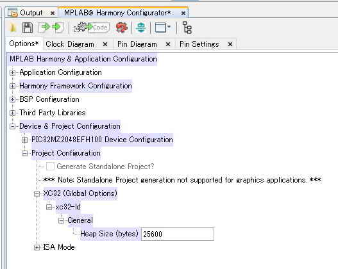
Task: Click the yellow open-file icon at the toolbar start
Action: pos(13,28)
